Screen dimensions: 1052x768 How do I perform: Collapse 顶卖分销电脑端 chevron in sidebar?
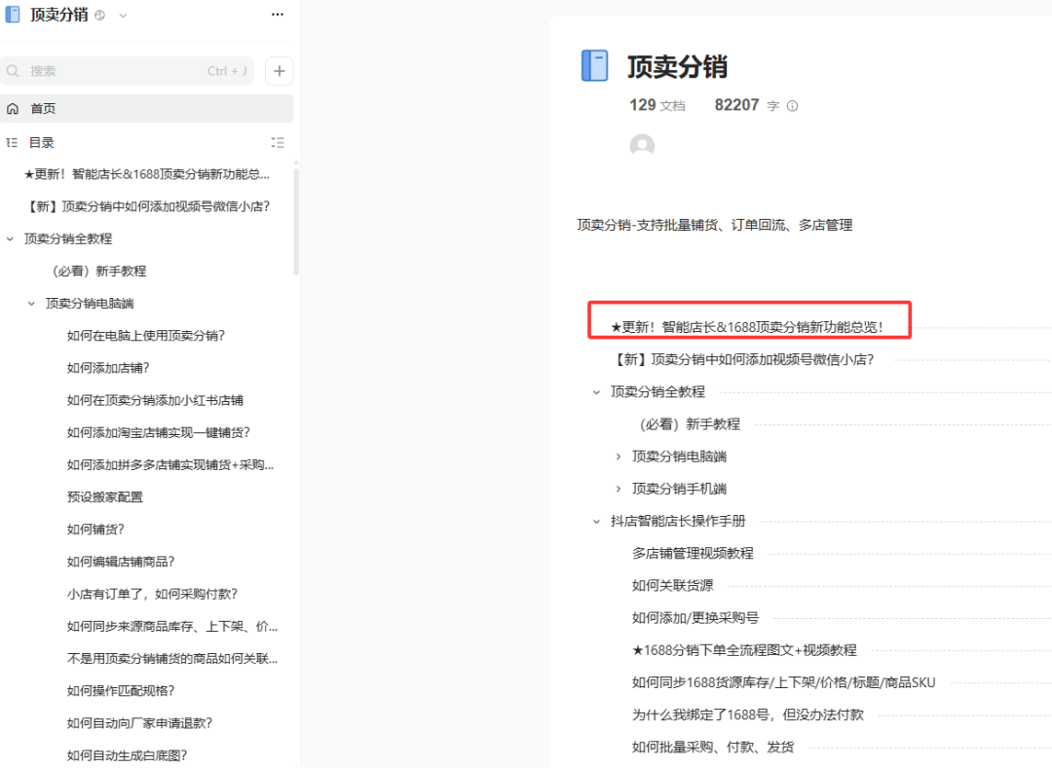point(31,304)
